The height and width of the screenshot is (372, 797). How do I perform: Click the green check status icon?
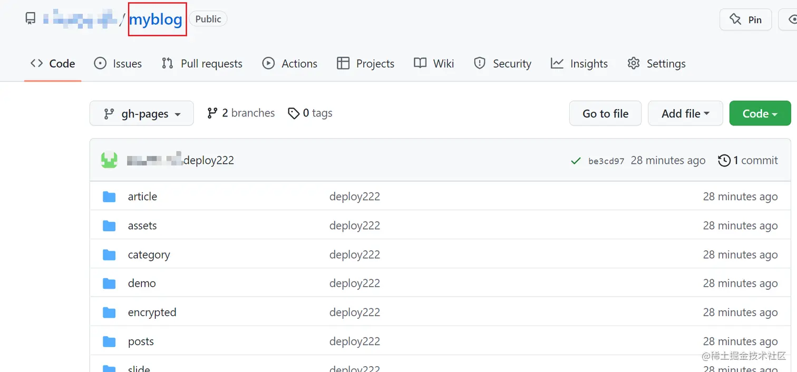576,161
